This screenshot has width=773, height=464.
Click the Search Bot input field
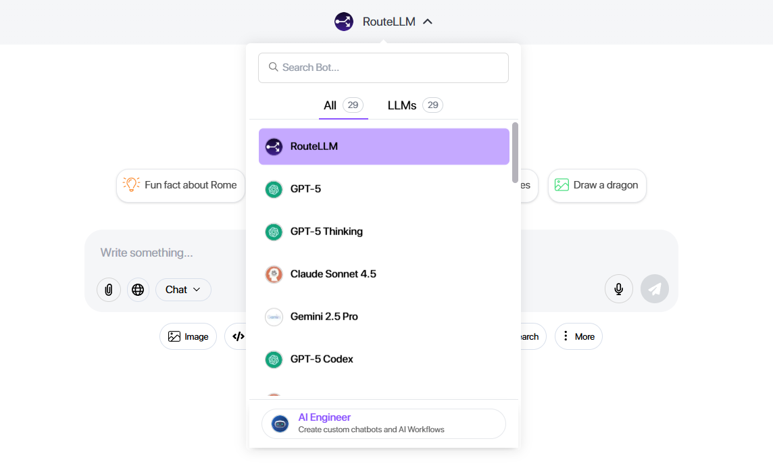tap(383, 68)
